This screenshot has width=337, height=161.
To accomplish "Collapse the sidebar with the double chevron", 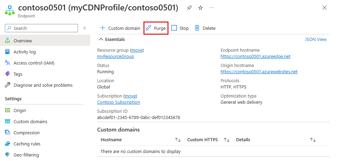I will click(85, 28).
